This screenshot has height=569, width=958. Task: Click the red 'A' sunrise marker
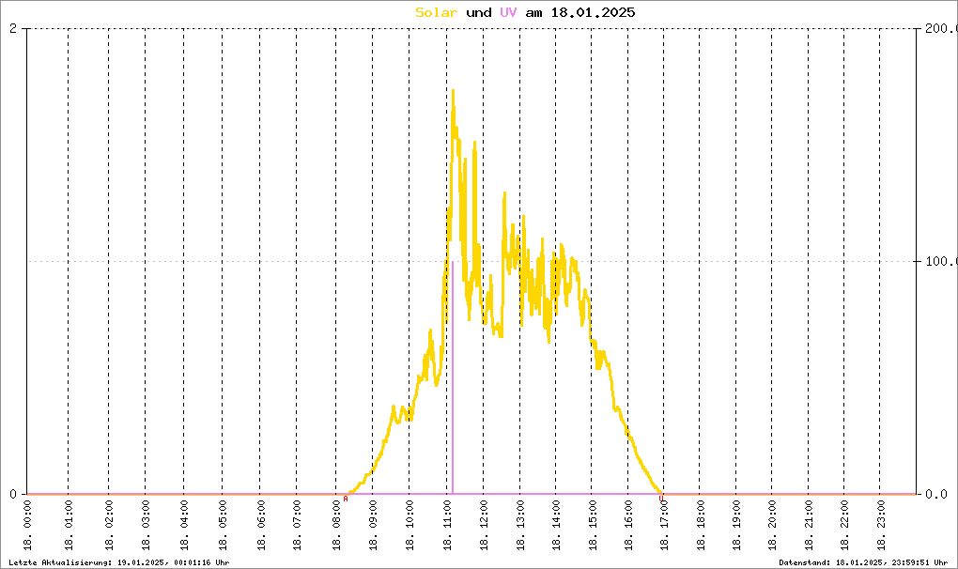pos(346,499)
